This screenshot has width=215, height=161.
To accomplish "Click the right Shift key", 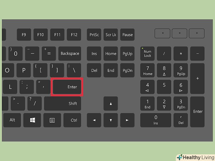I will point(63,103).
